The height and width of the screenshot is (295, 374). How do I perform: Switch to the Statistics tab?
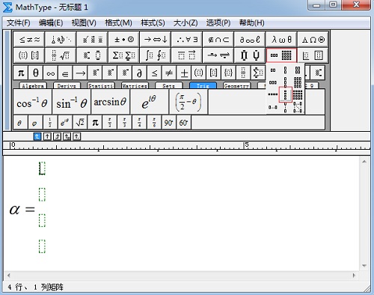(x=101, y=85)
